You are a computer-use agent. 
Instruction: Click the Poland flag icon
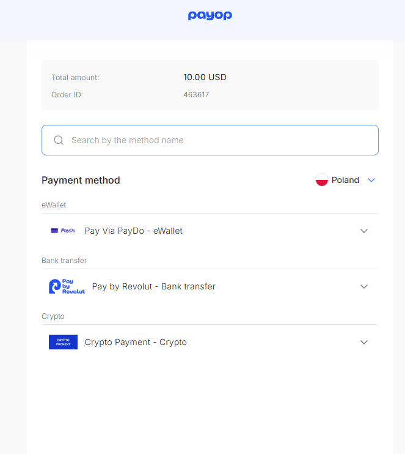(322, 180)
